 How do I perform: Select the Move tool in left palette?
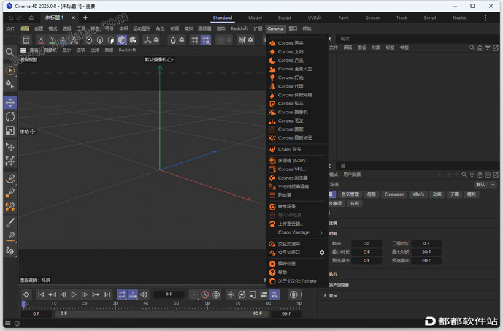coord(10,102)
